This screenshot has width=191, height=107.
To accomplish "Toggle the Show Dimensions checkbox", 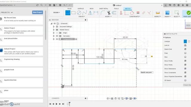I will [x=185, y=69].
